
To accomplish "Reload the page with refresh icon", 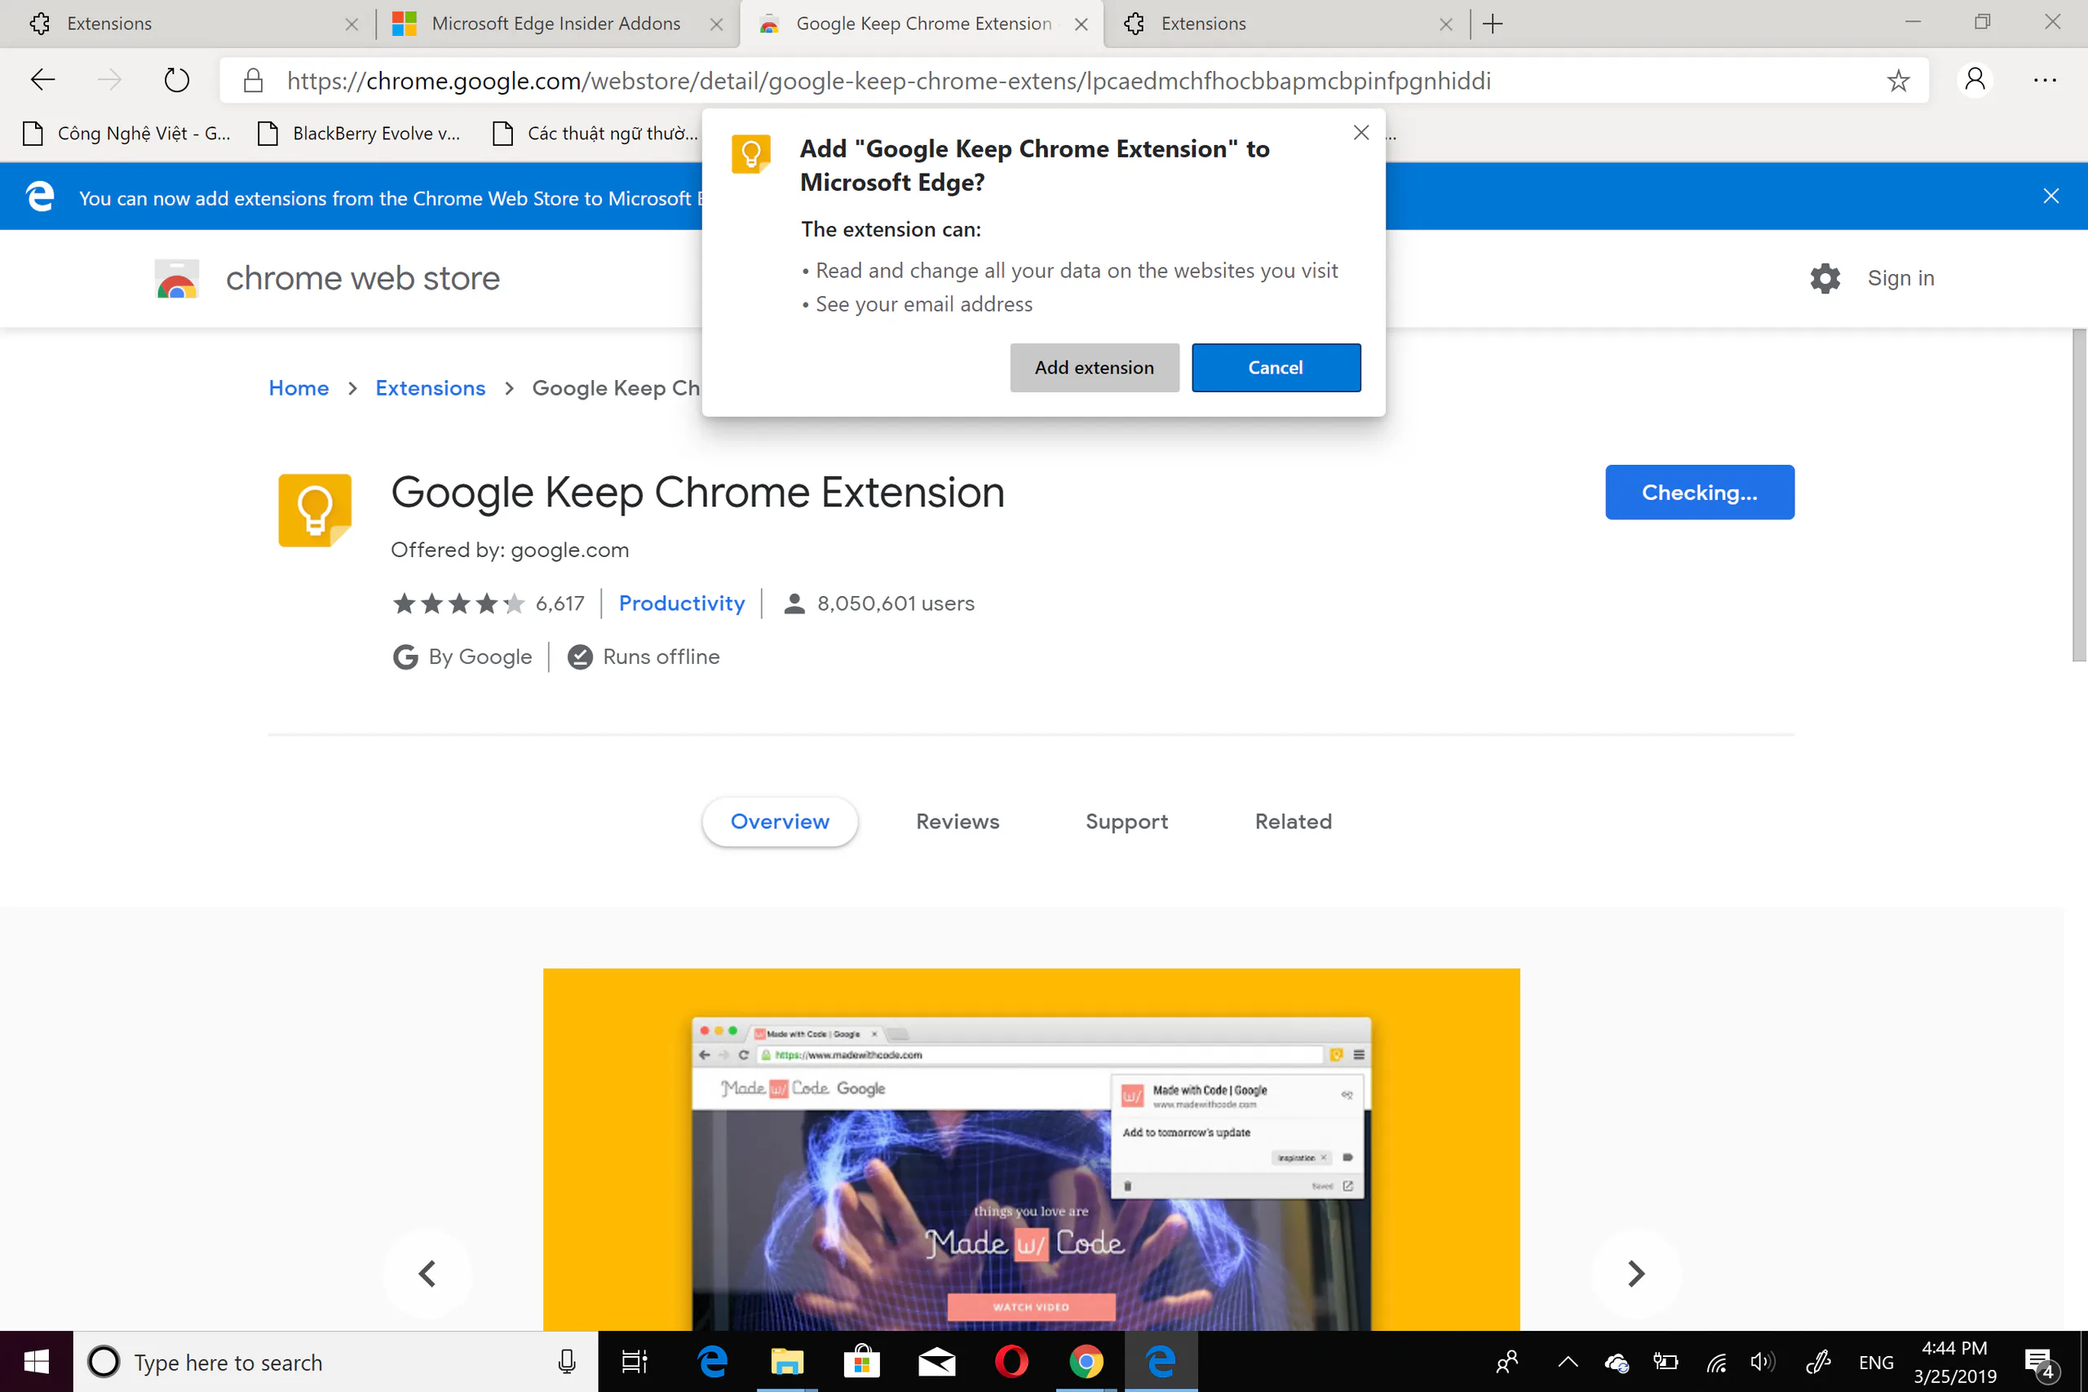I will 177,80.
